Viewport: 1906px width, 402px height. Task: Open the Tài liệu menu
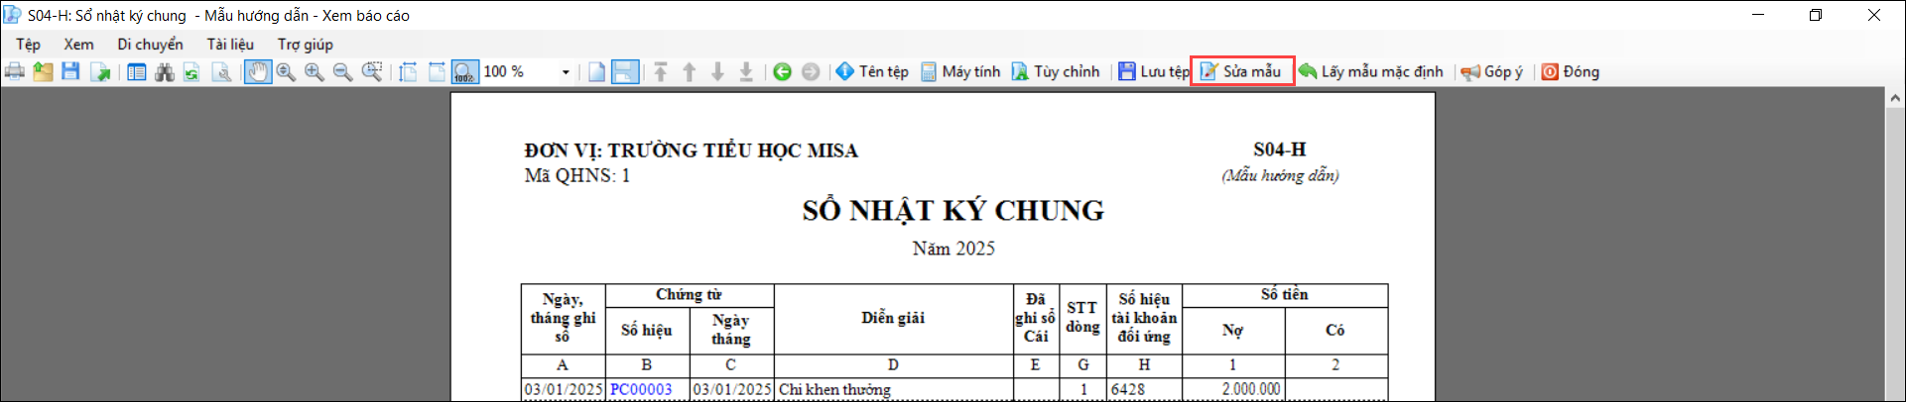(x=230, y=44)
